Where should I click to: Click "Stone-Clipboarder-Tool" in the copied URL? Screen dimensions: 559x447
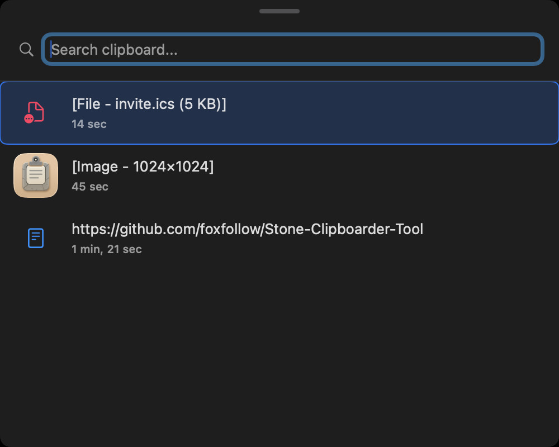[344, 229]
